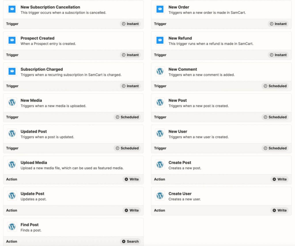Click the Write badge on Create Post
This screenshot has width=295, height=246.
[279, 179]
